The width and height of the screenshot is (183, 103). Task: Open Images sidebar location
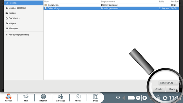click(24, 23)
